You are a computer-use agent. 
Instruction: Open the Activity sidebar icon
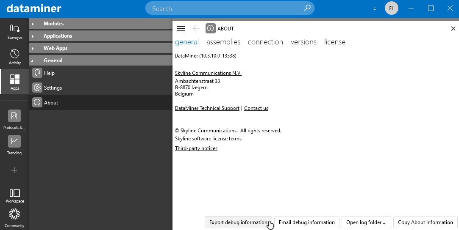pyautogui.click(x=14, y=57)
